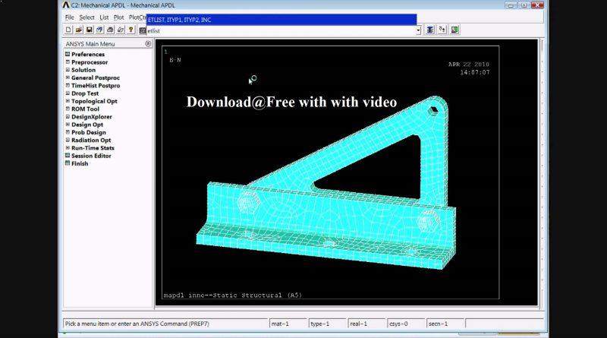Screen dimensions: 607x338
Task: Open Design Opt in Main Menu
Action: click(87, 125)
